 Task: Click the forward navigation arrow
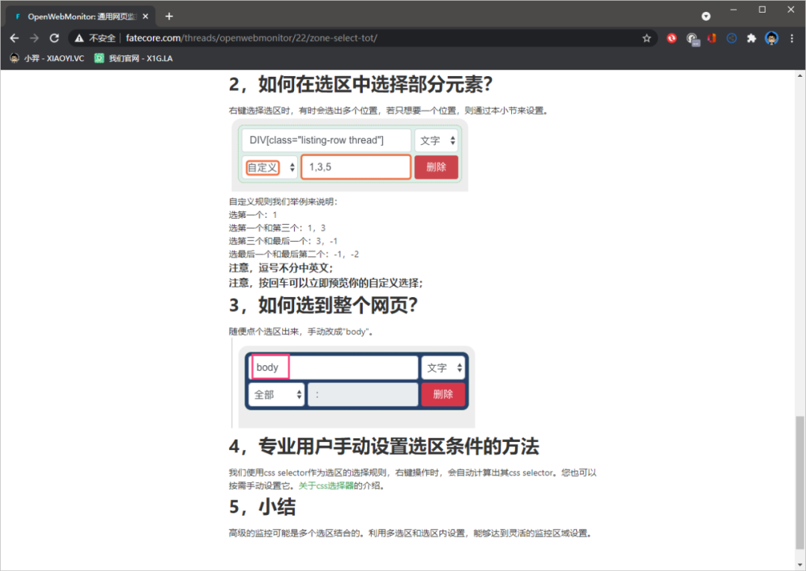pyautogui.click(x=34, y=38)
